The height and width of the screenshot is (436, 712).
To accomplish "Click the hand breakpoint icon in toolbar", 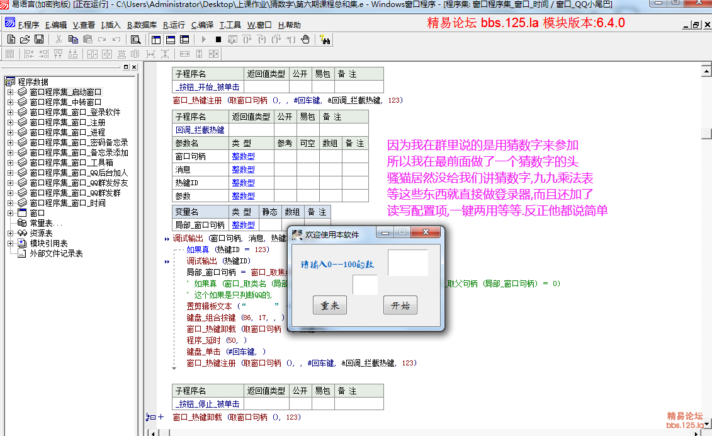I will [305, 39].
